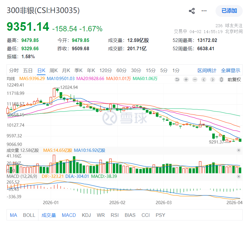Zoom out the chart with minus icon
The width and height of the screenshot is (248, 226).
195,79
